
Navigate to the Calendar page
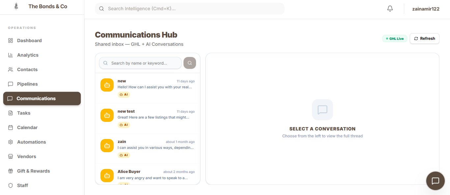tap(27, 127)
